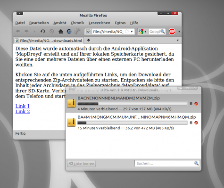Select the downloads.html tab
Viewport: 224px width, 188px height.
click(49, 41)
